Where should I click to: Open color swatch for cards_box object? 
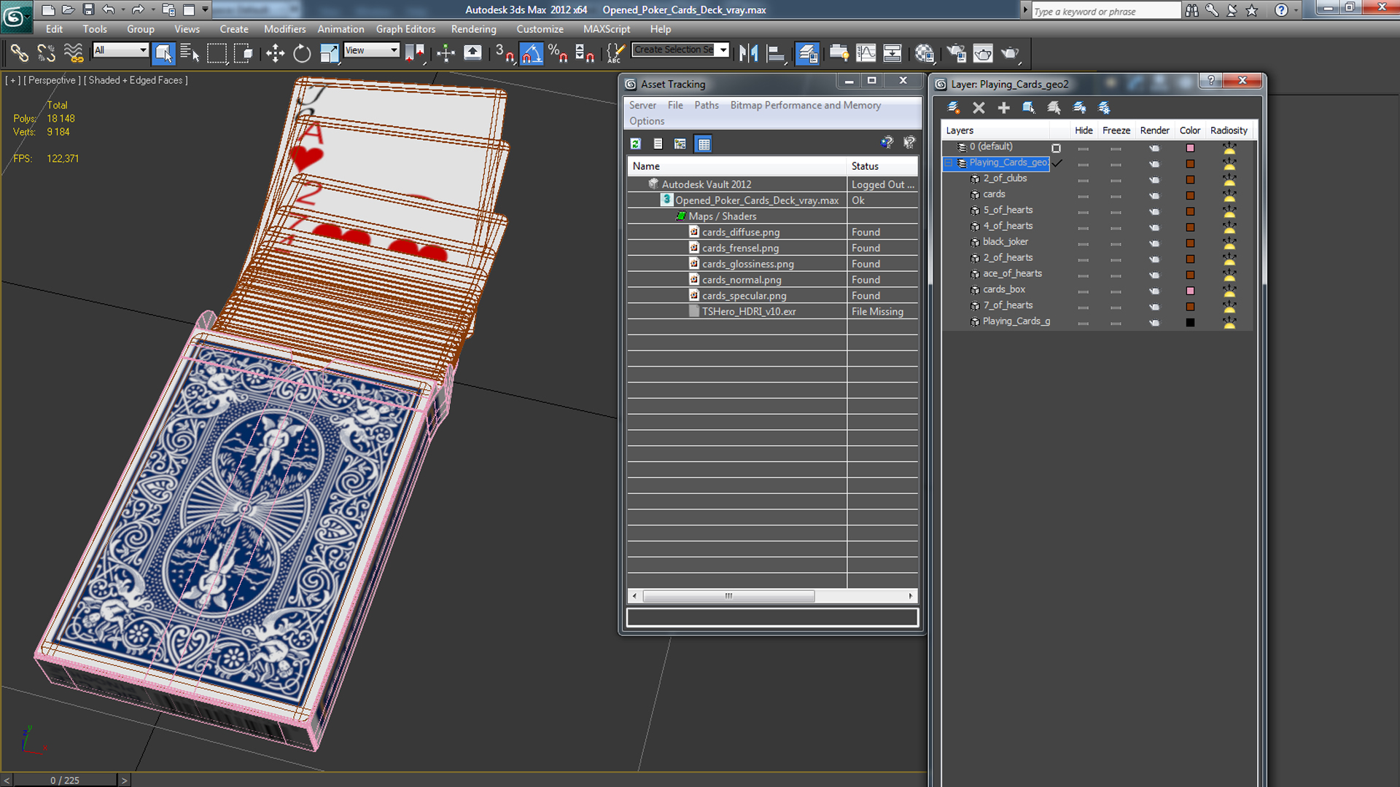coord(1190,291)
